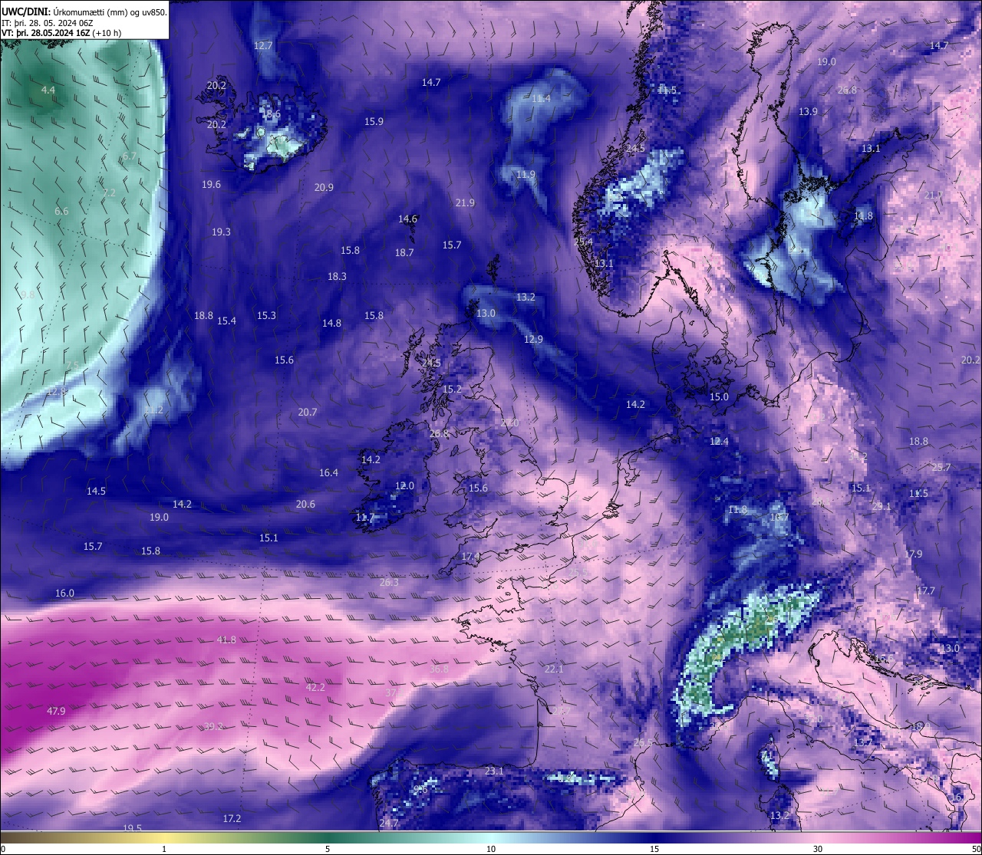Click the 22.1 value over France
Image resolution: width=982 pixels, height=855 pixels.
click(x=554, y=669)
